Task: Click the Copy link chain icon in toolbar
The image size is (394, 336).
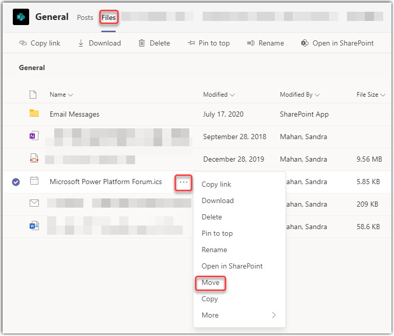Action: [23, 43]
